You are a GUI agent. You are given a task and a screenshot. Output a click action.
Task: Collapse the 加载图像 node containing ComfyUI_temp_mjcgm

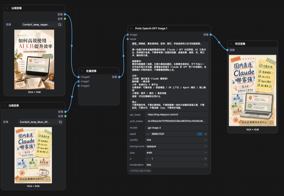click(8, 8)
